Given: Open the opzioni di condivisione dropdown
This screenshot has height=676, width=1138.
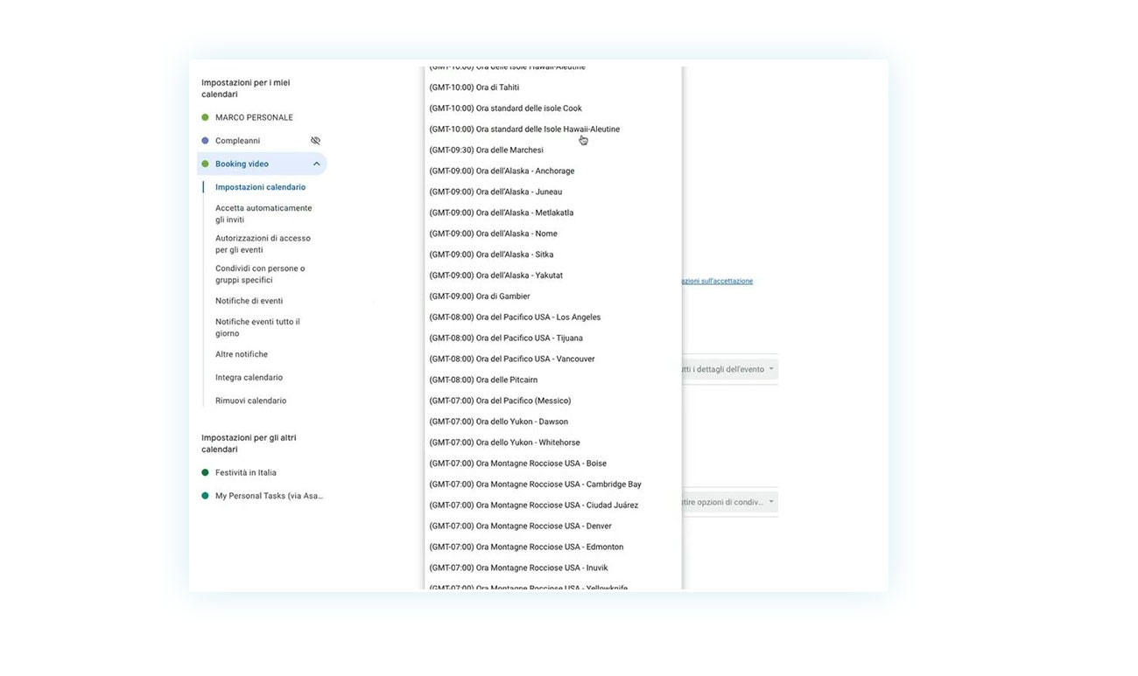Looking at the screenshot, I should click(x=728, y=502).
